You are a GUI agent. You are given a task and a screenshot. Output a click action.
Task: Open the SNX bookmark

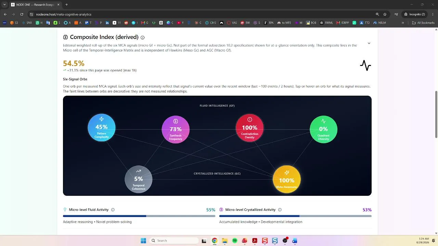click(27, 23)
